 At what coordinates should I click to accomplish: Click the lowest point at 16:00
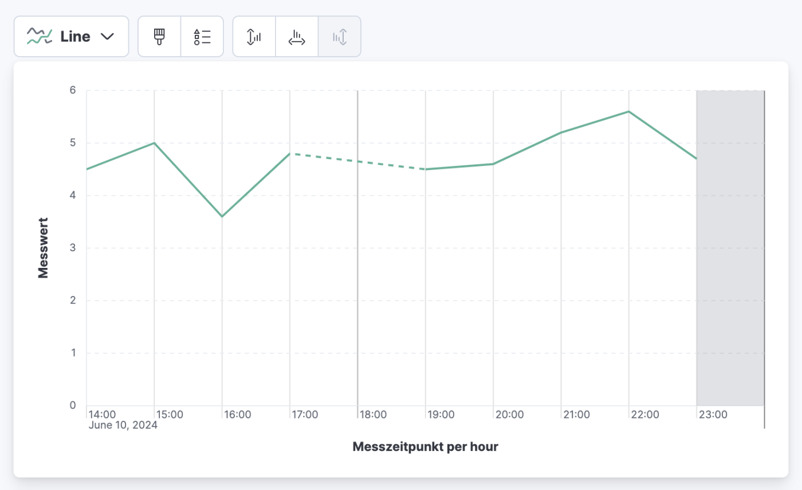222,216
